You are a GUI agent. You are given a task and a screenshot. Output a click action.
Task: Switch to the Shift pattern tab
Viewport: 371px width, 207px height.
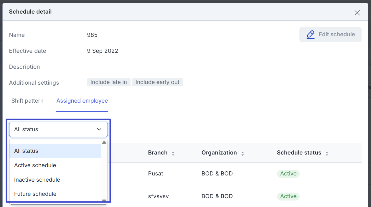(27, 101)
